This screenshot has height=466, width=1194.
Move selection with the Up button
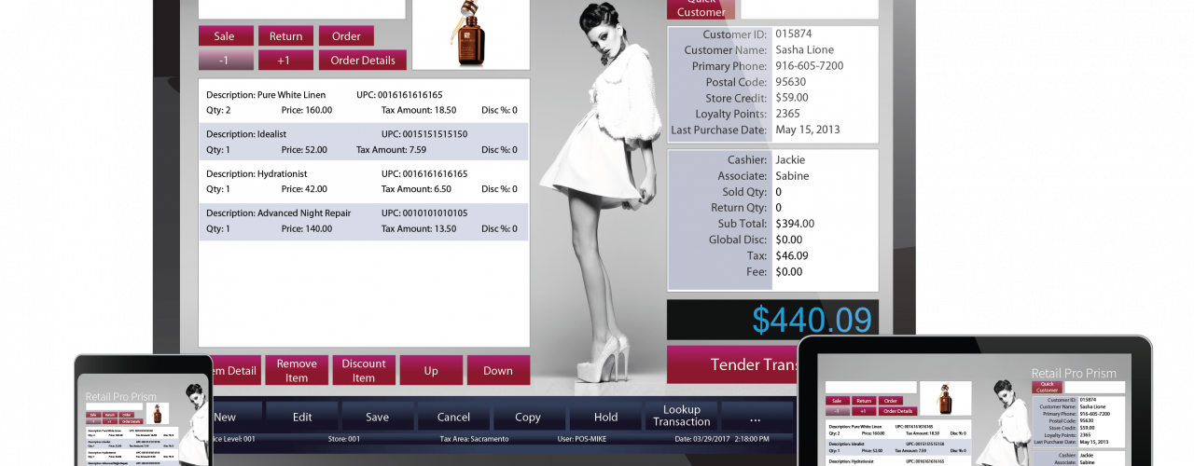point(431,370)
